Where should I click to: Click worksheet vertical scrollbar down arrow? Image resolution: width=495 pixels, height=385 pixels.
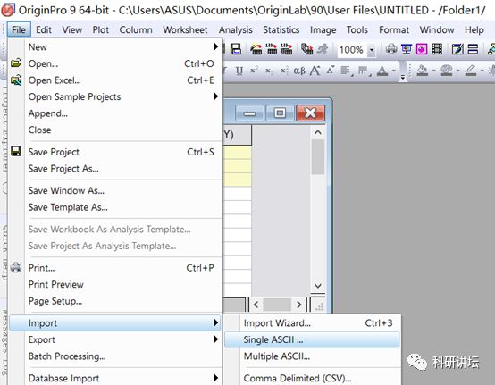pos(318,286)
